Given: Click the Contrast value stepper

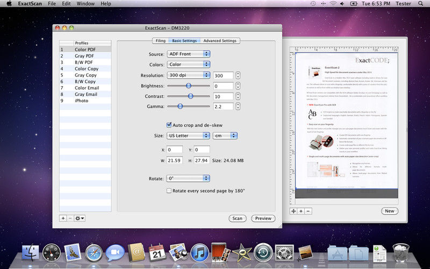Looking at the screenshot, I should (x=238, y=96).
